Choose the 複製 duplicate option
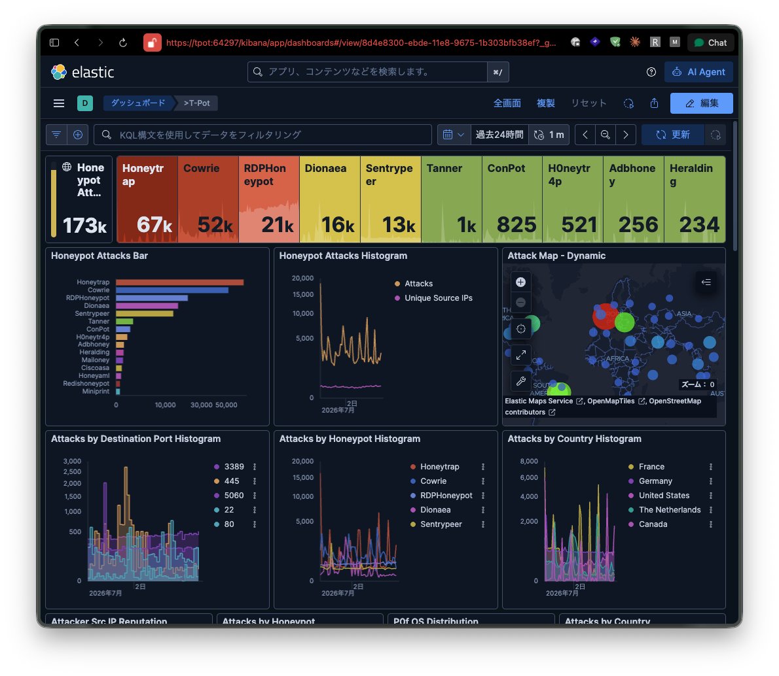Image resolution: width=779 pixels, height=676 pixels. pyautogui.click(x=545, y=103)
